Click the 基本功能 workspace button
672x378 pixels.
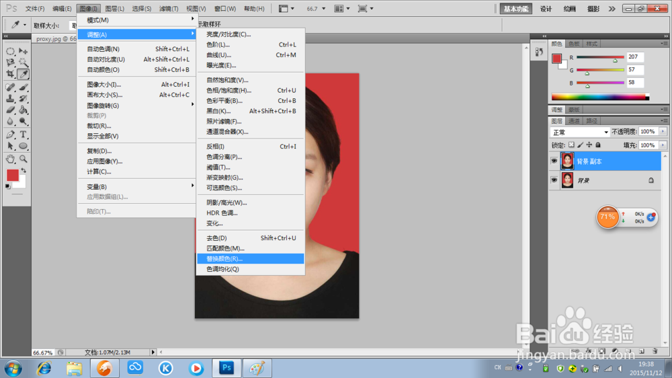(516, 9)
